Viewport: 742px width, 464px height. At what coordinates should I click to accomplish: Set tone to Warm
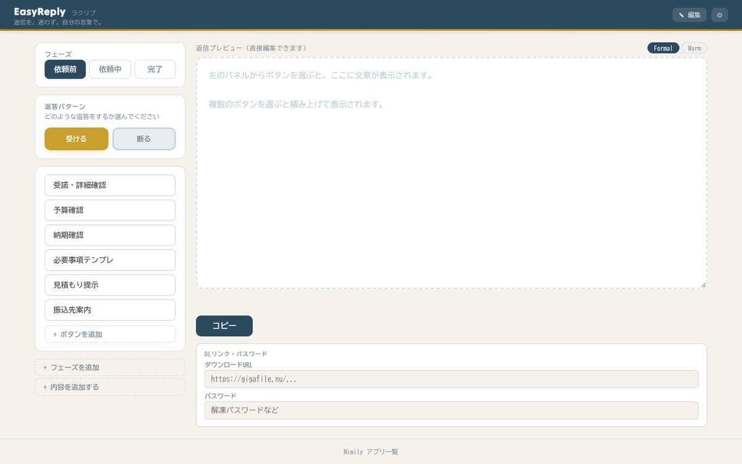(694, 48)
